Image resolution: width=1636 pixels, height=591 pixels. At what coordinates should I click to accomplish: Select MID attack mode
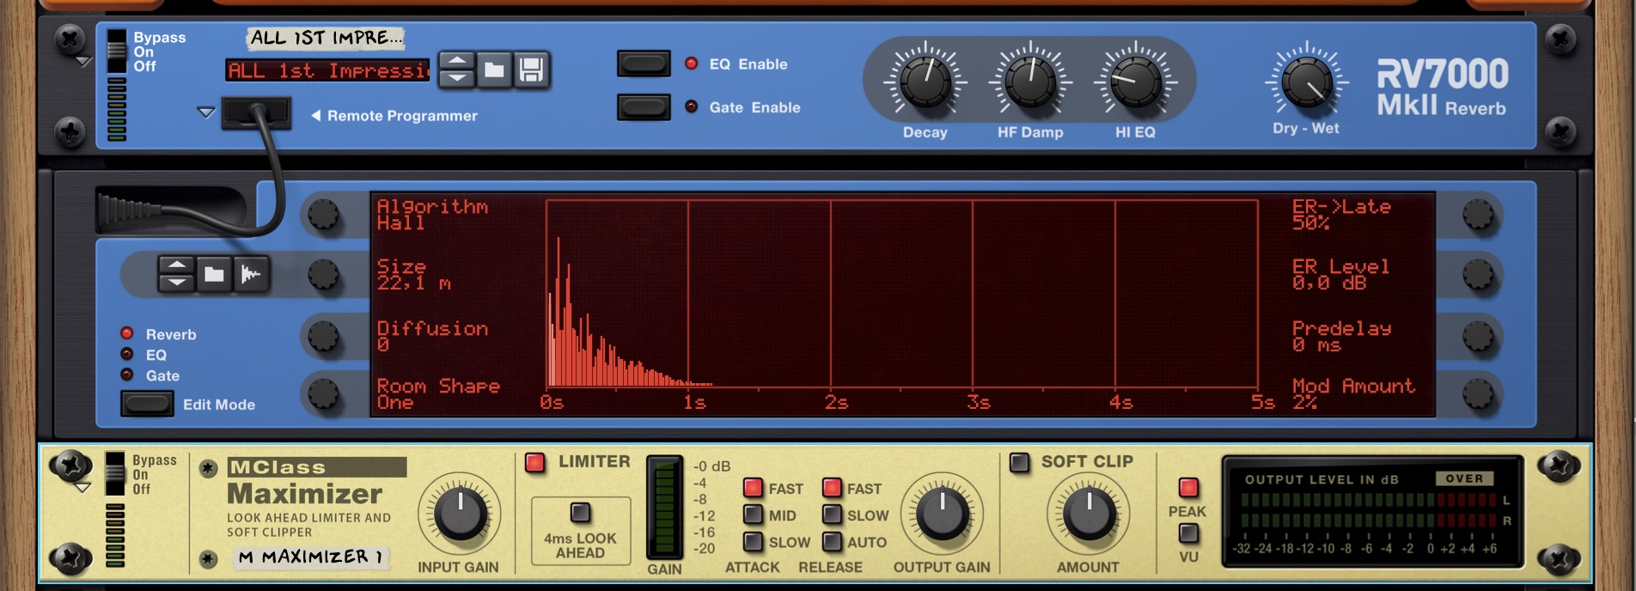click(x=753, y=515)
